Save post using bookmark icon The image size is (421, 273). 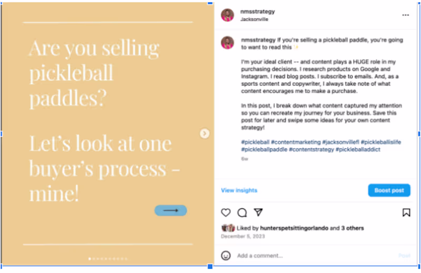coord(406,213)
